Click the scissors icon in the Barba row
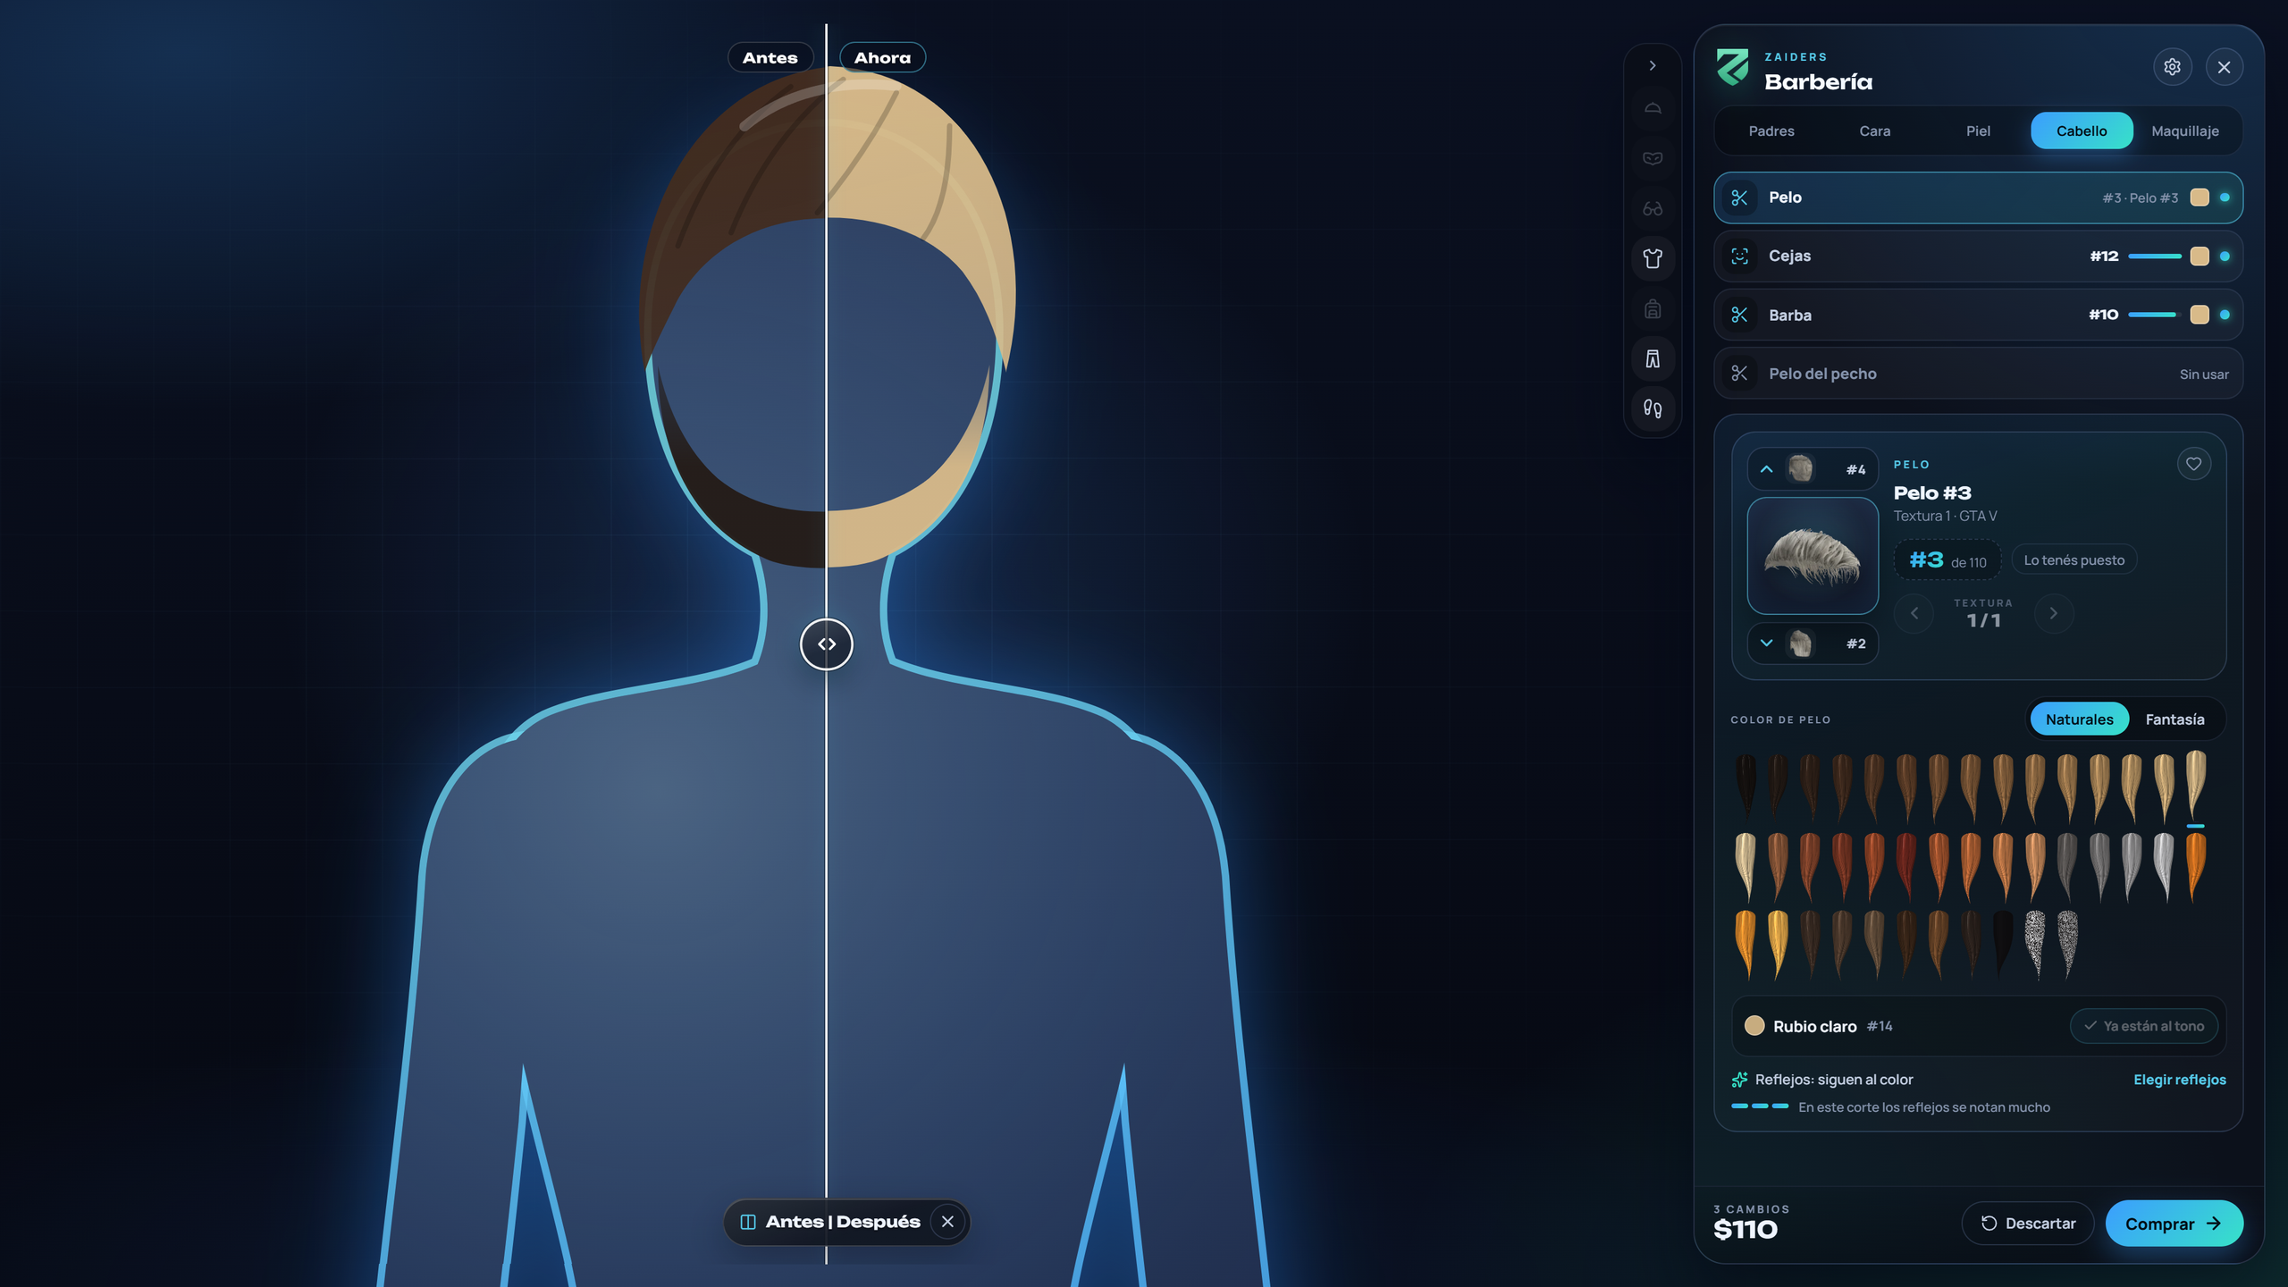Image resolution: width=2288 pixels, height=1287 pixels. pos(1739,315)
